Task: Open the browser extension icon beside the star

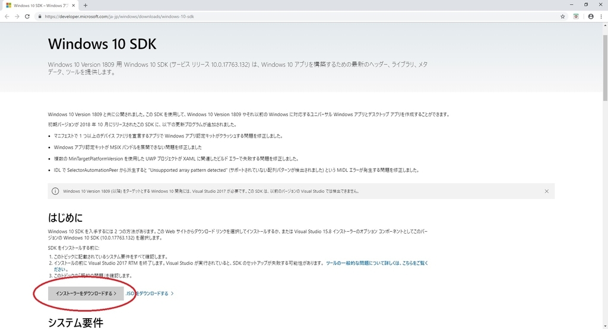Action: pyautogui.click(x=576, y=17)
